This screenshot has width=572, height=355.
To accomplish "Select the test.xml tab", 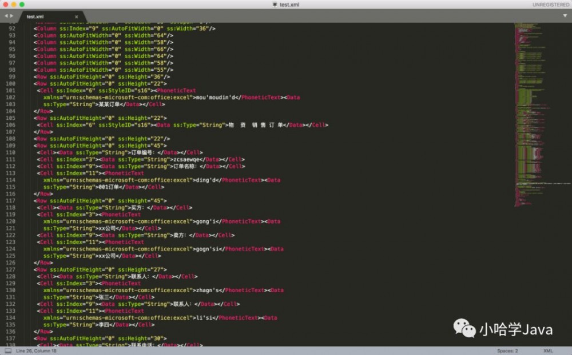I will [x=40, y=17].
